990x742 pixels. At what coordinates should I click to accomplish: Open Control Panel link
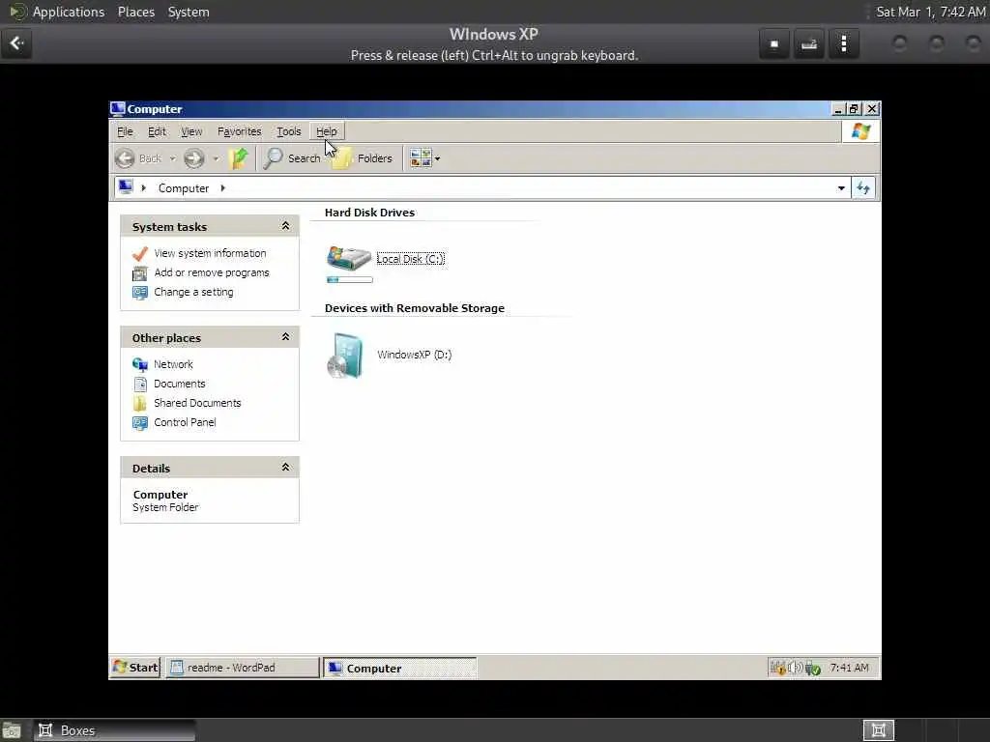tap(185, 422)
